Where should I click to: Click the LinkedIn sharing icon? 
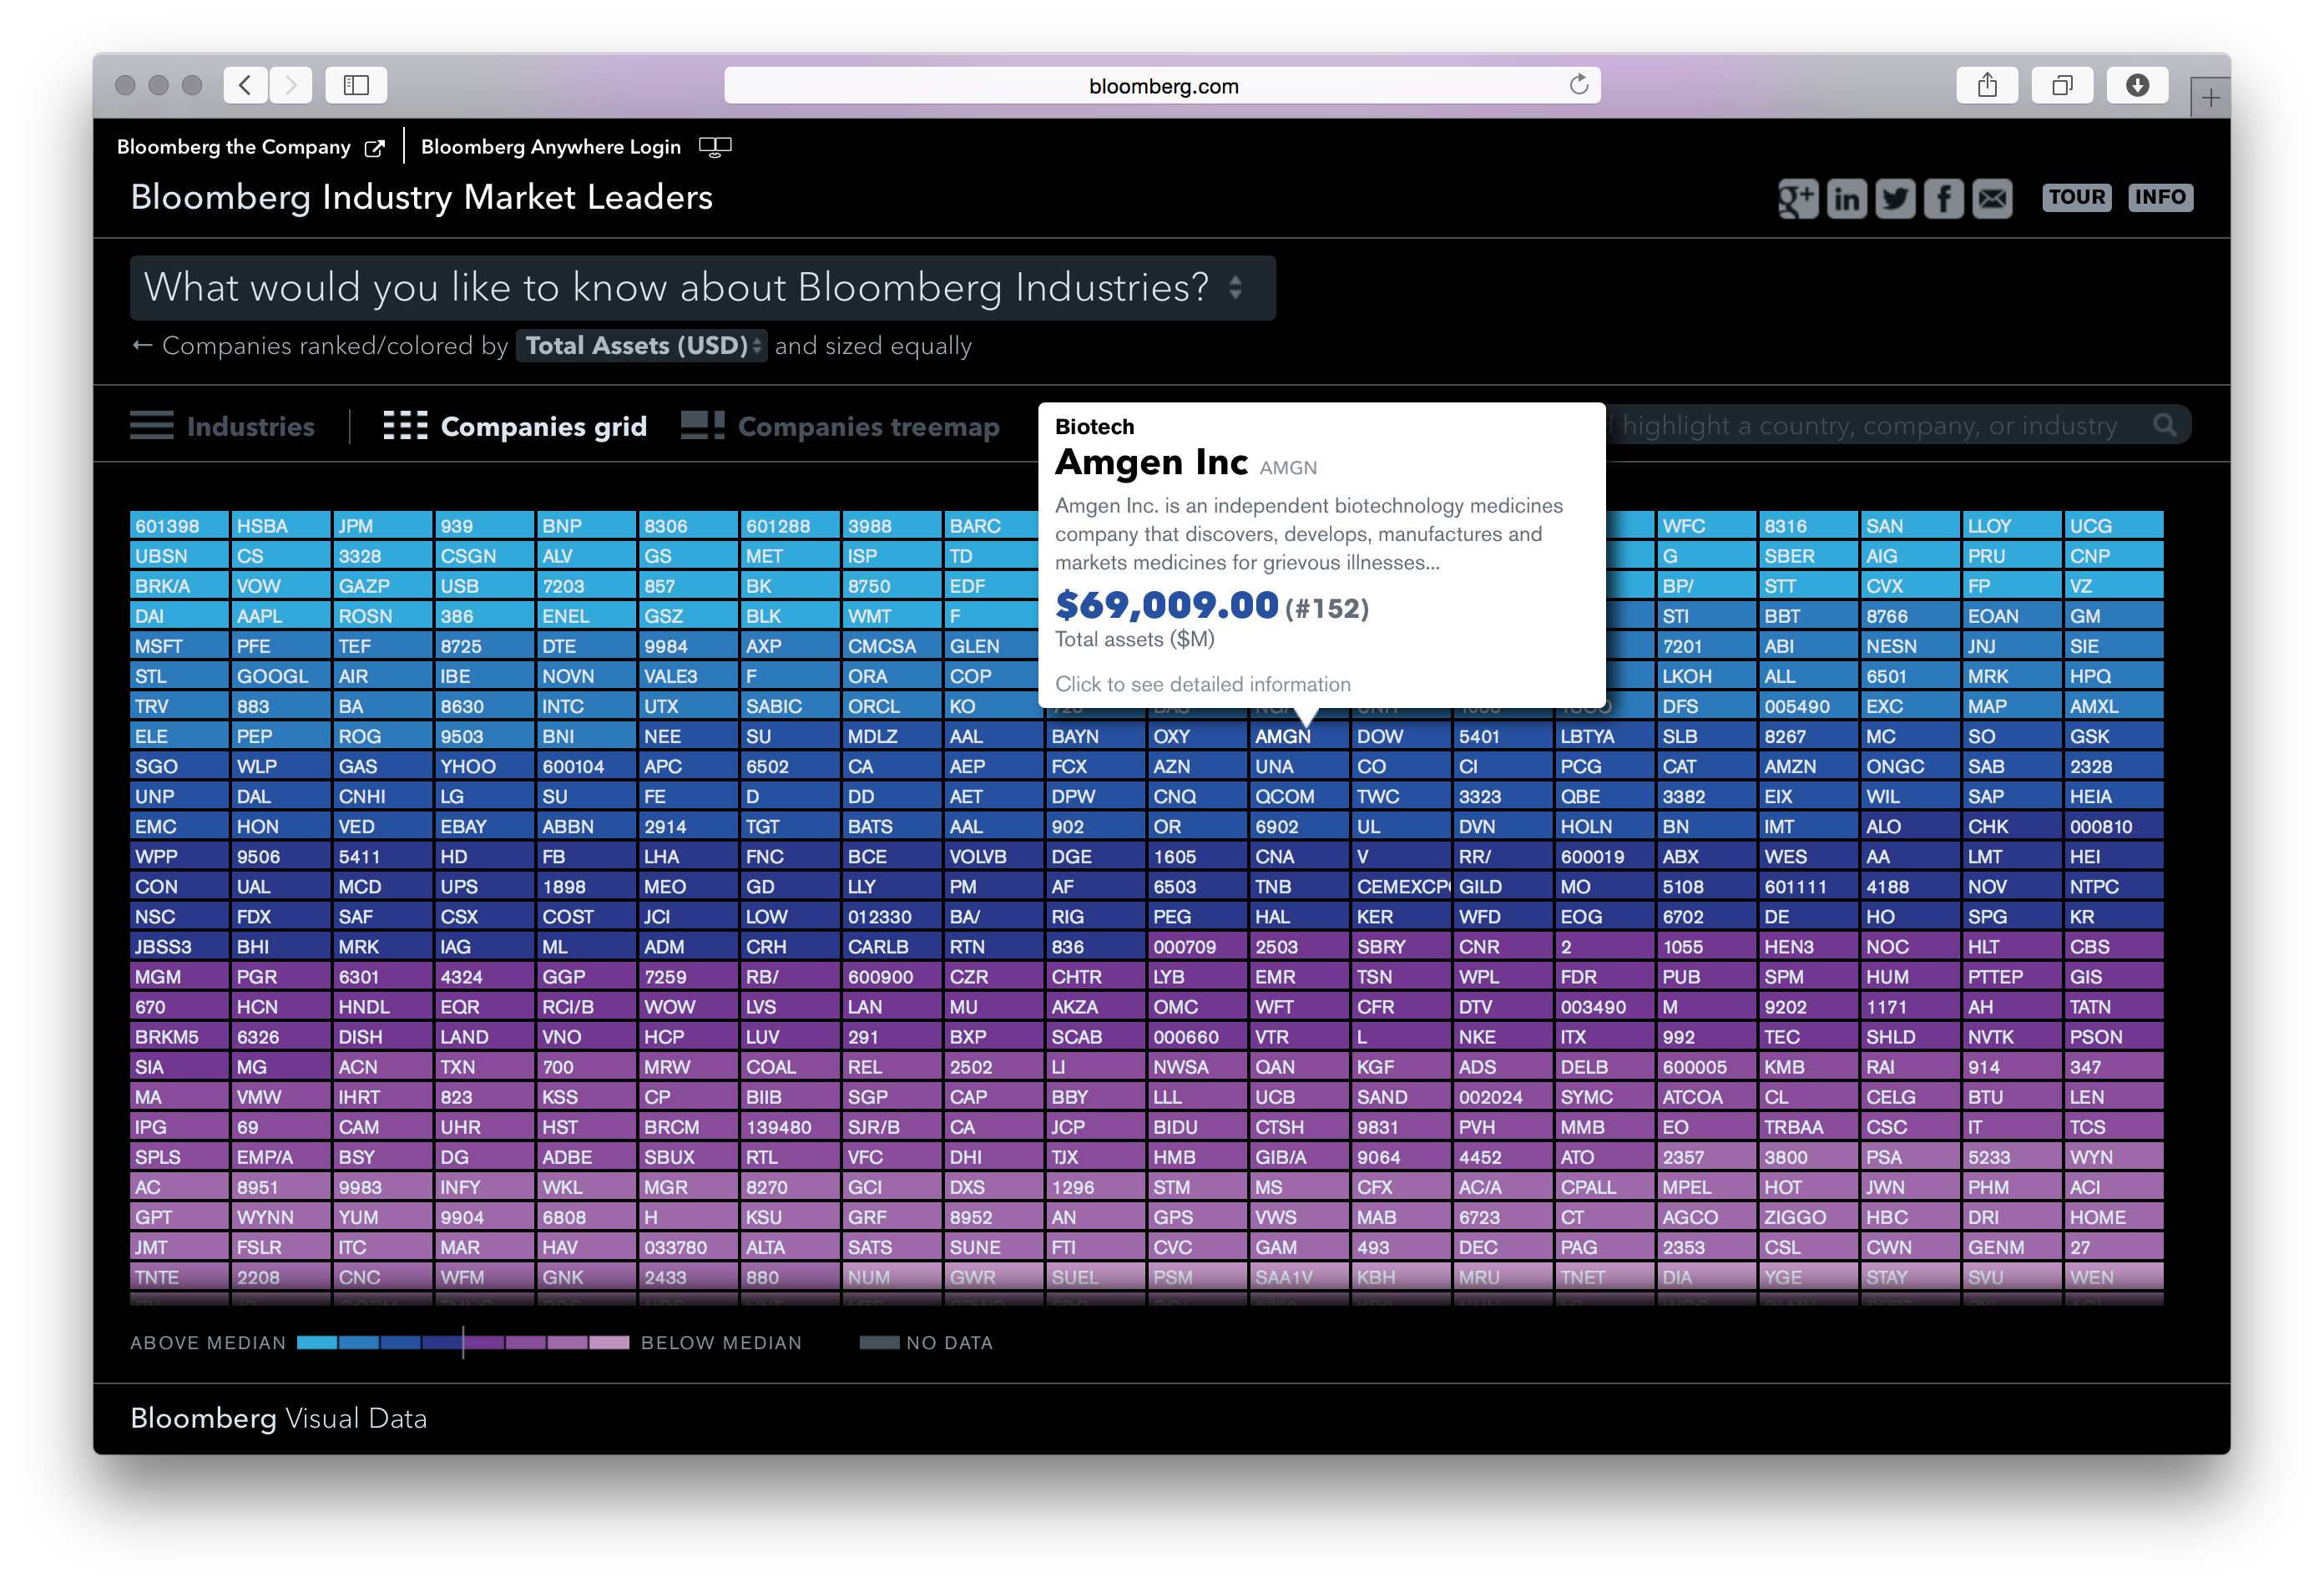click(1847, 198)
